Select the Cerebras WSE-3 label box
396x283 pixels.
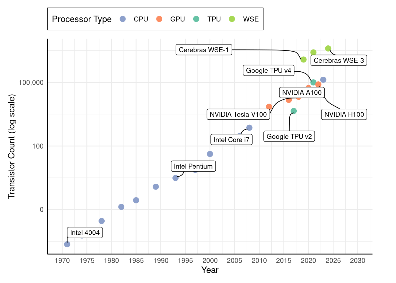(339, 60)
